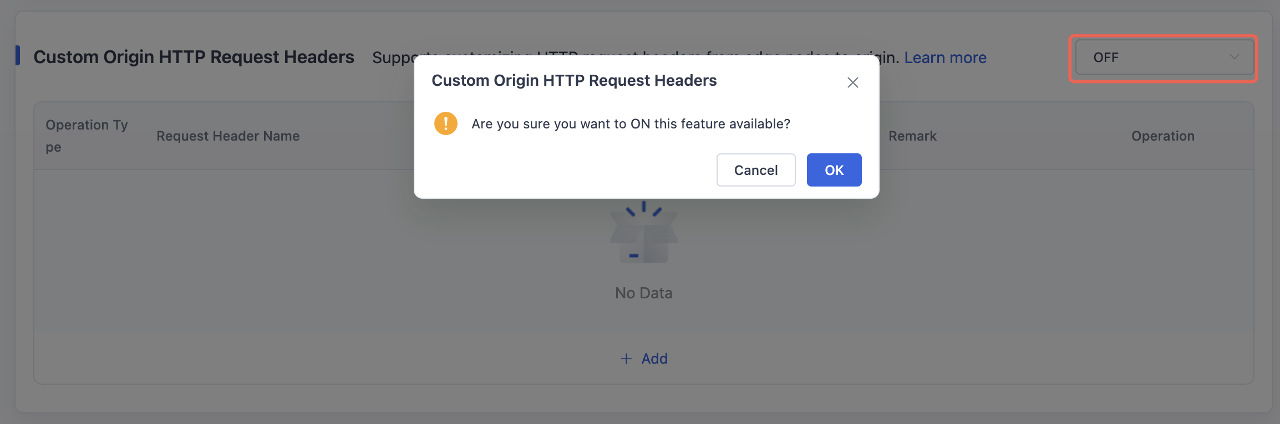Viewport: 1280px width, 424px height.
Task: Select the Request Header Name column header
Action: click(x=228, y=136)
